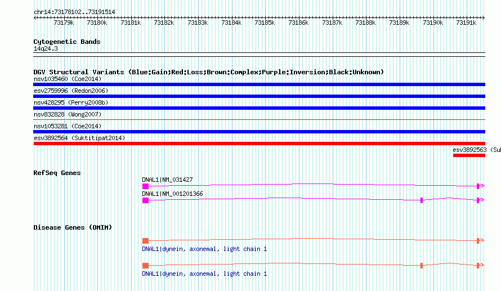
Task: Click the 73181k ruler tick label
Action: tap(131, 23)
